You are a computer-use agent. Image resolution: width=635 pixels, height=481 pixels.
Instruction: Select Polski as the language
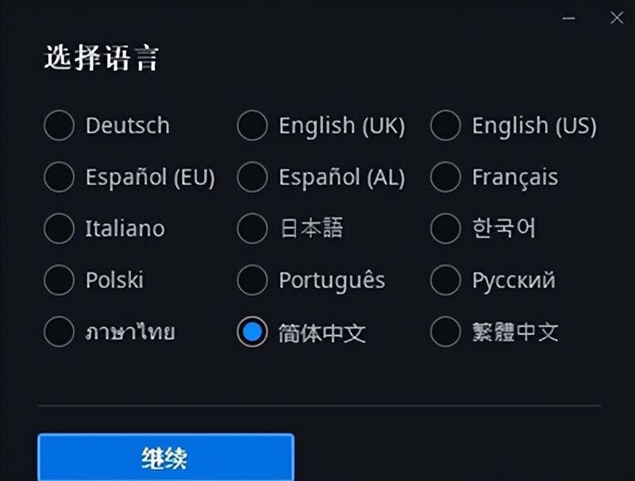(x=59, y=280)
